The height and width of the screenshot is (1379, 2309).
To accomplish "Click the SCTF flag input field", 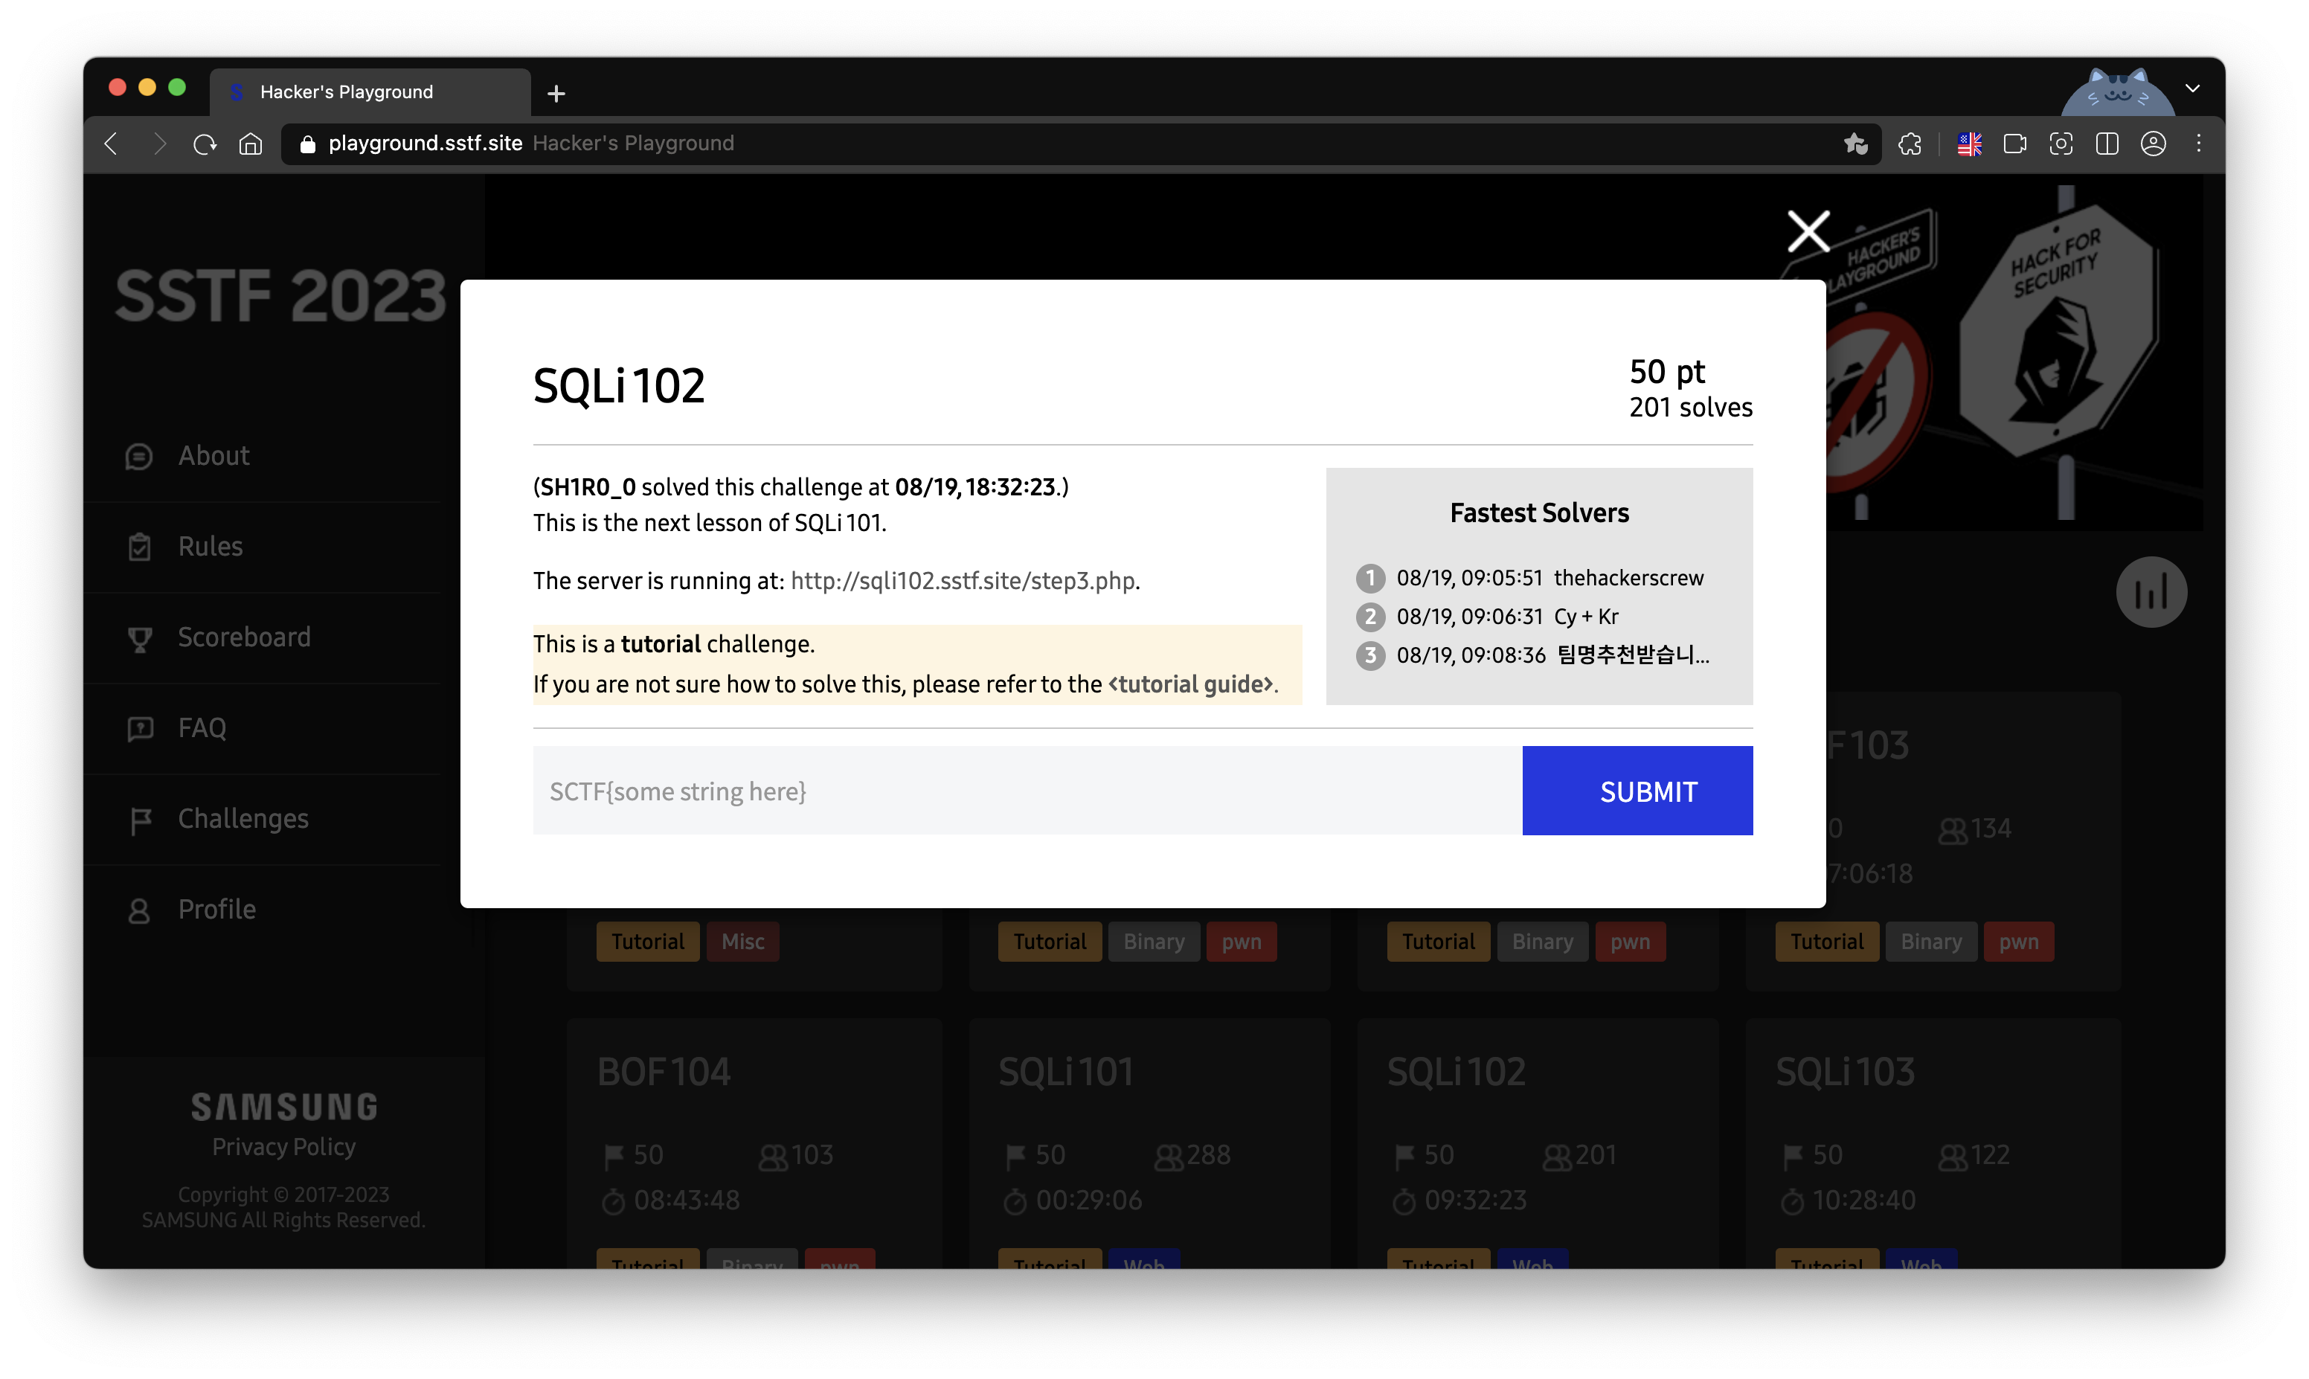I will point(1027,791).
